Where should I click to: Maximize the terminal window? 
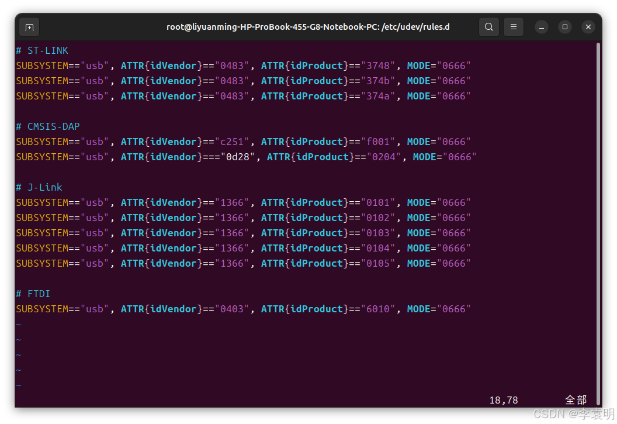coord(564,27)
